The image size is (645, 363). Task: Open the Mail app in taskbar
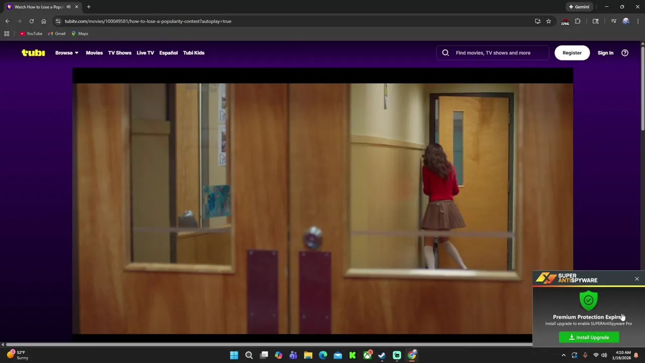pos(338,355)
